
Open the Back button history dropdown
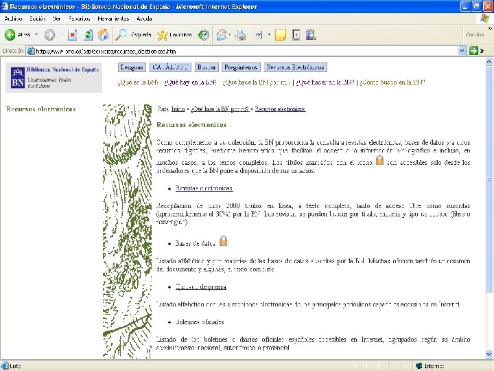click(x=36, y=35)
